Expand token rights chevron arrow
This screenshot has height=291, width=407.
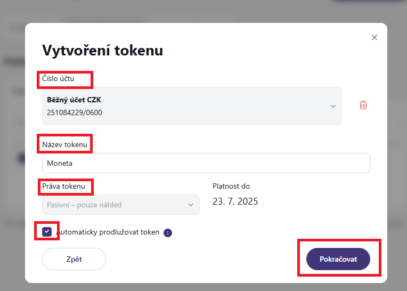tap(191, 205)
